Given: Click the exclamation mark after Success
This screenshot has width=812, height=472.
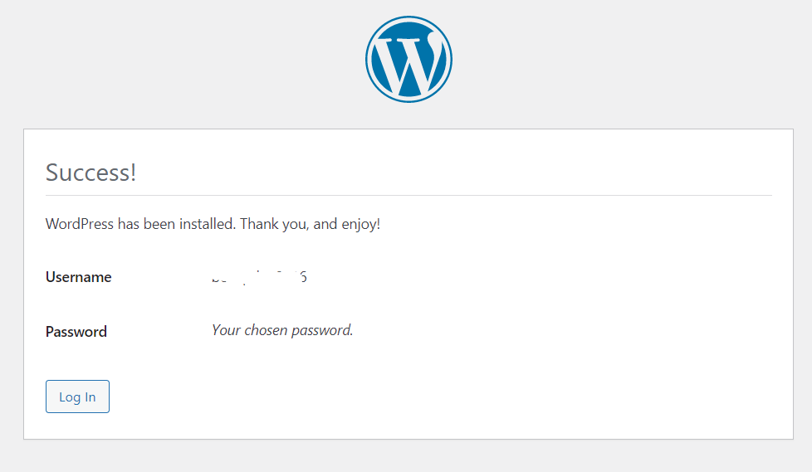Looking at the screenshot, I should [133, 173].
